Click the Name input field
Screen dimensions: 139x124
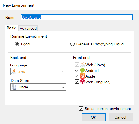(x=77, y=17)
